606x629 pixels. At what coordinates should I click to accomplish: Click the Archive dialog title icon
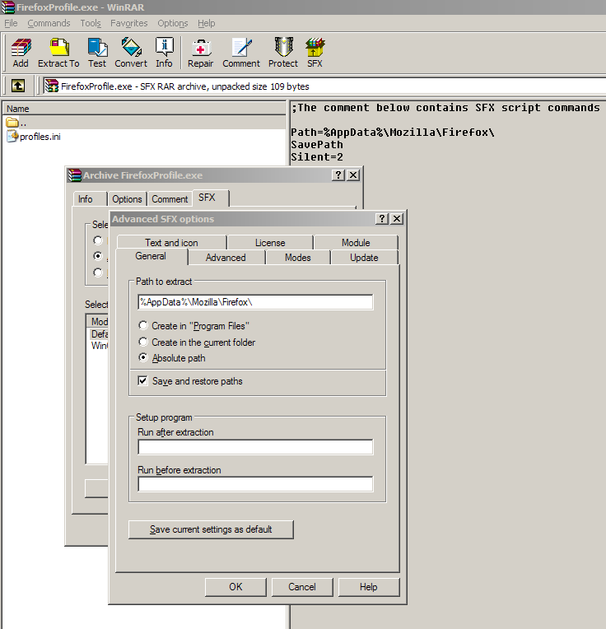pyautogui.click(x=74, y=175)
